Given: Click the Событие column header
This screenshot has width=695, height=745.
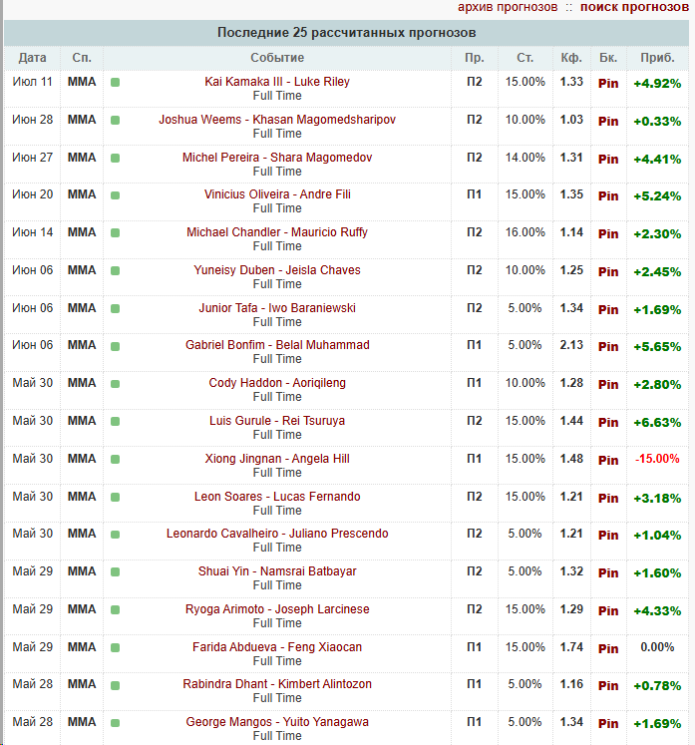Looking at the screenshot, I should coord(277,58).
